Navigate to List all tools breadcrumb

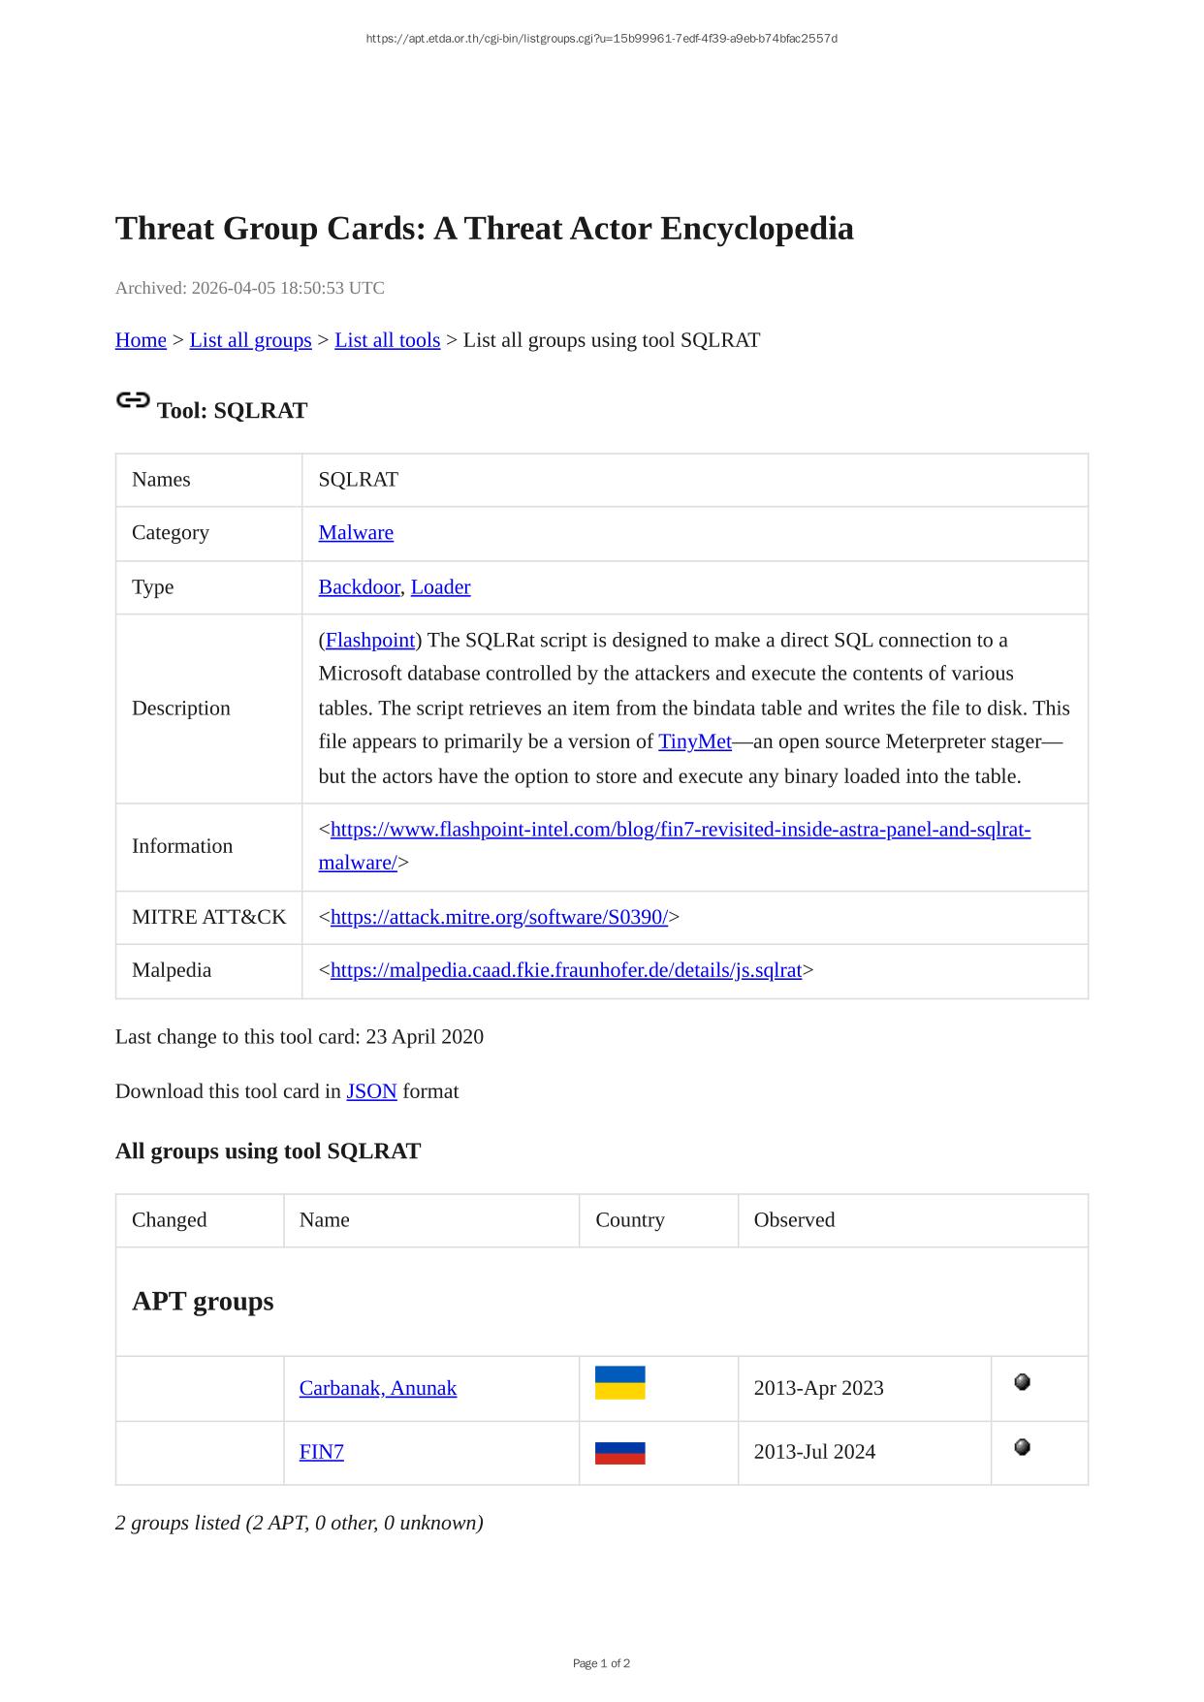(387, 340)
